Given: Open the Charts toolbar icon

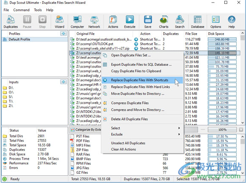Looking at the screenshot, I should pos(164,22).
